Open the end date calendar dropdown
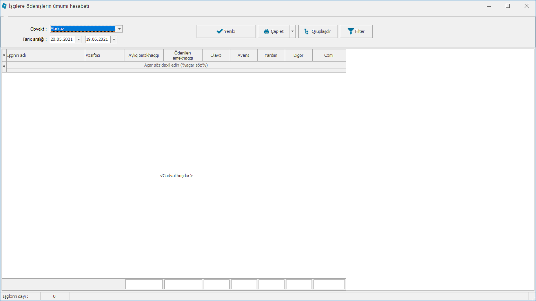536x301 pixels. (x=114, y=39)
